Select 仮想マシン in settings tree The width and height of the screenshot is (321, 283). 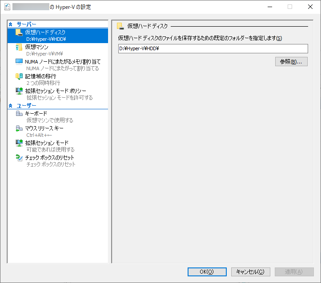coord(58,50)
